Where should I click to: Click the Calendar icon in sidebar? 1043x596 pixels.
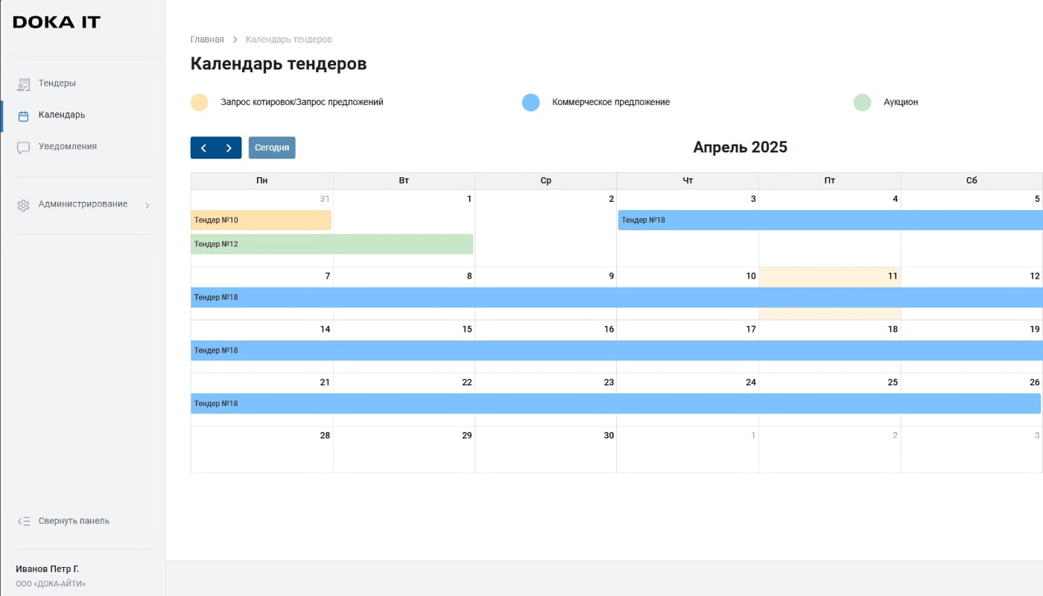click(23, 115)
